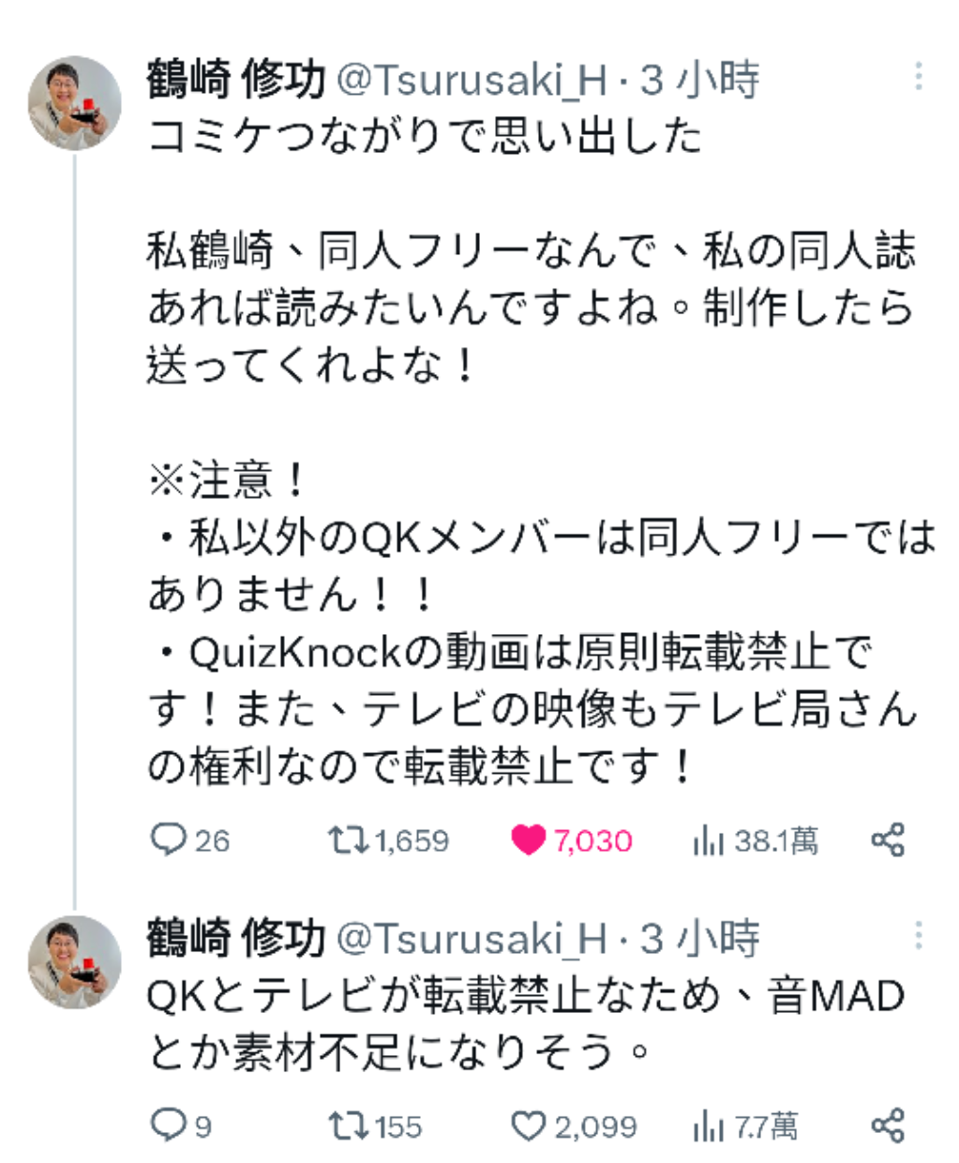Unlike the first tweet with 7,030 likes

coord(528,839)
